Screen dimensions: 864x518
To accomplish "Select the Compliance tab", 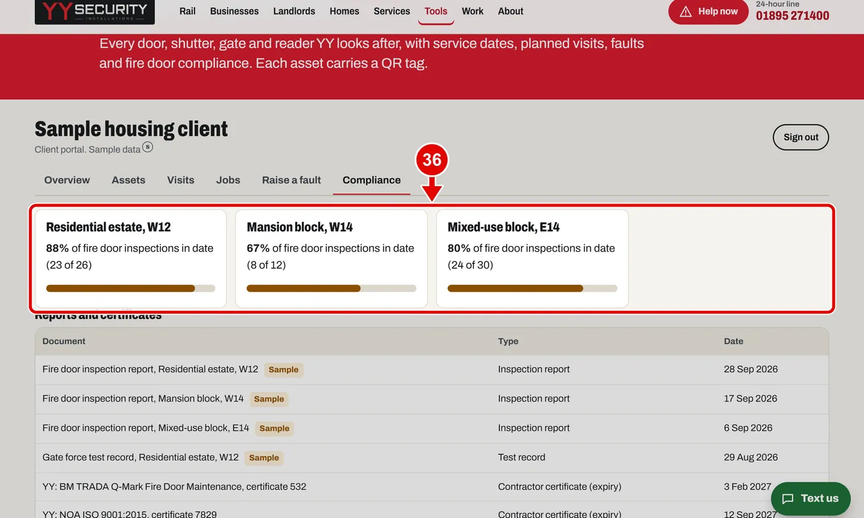I will click(x=372, y=180).
